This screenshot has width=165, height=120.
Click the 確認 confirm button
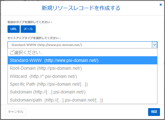[154, 112]
